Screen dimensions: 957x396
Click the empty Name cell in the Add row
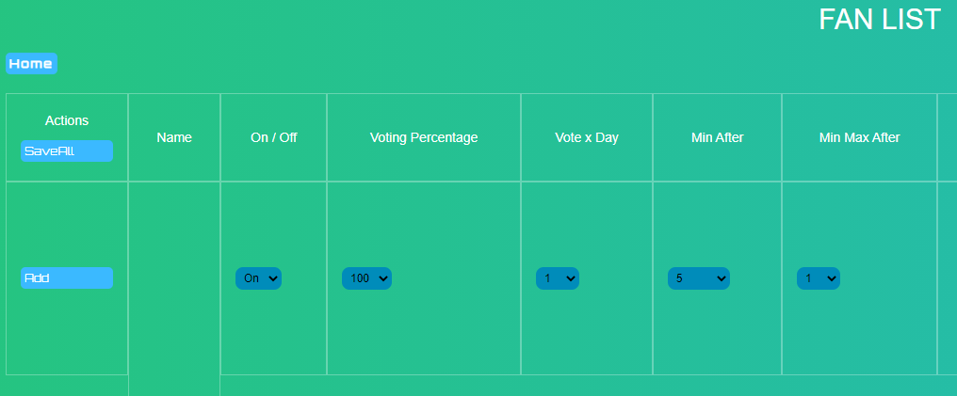[174, 278]
